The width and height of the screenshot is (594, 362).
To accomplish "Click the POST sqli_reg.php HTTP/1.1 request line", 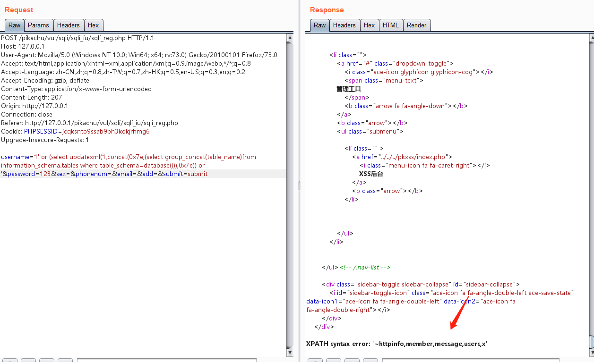I will [x=77, y=38].
